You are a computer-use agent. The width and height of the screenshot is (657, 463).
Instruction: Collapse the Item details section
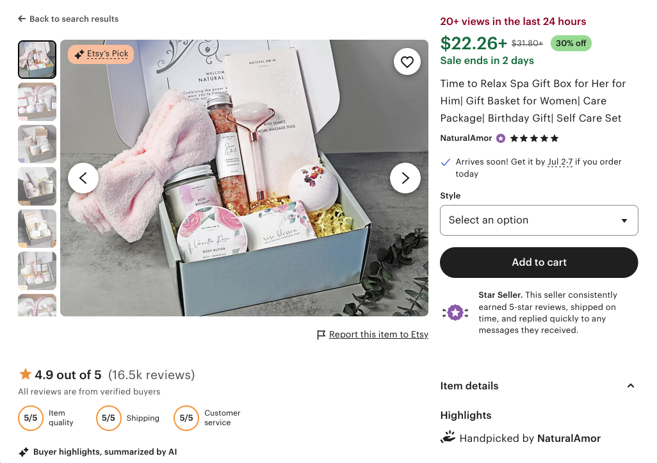coord(629,386)
